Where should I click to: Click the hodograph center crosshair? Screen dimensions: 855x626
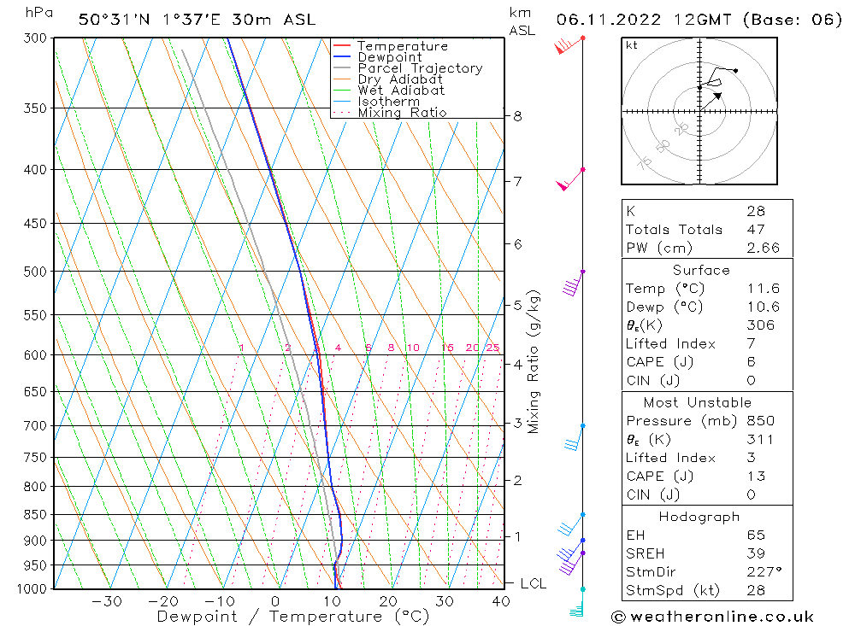[699, 111]
